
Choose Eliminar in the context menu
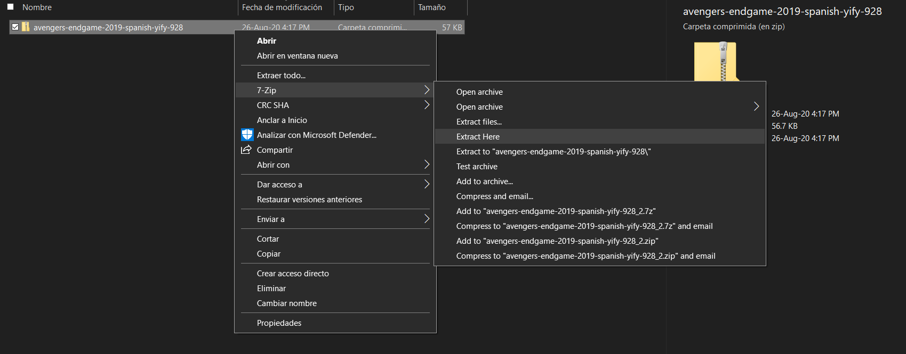coord(335,288)
